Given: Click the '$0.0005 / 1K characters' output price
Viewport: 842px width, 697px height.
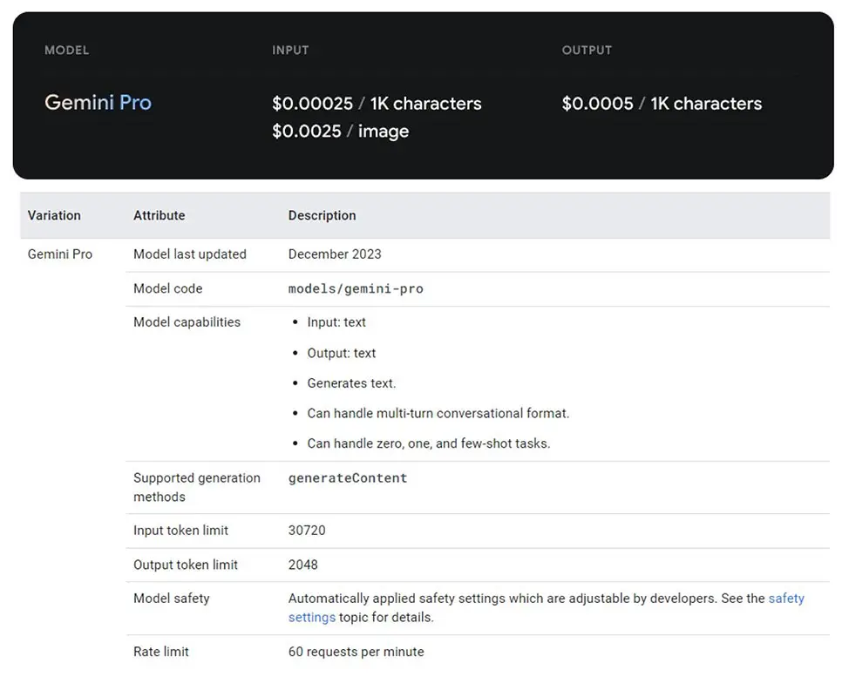Looking at the screenshot, I should (x=662, y=103).
